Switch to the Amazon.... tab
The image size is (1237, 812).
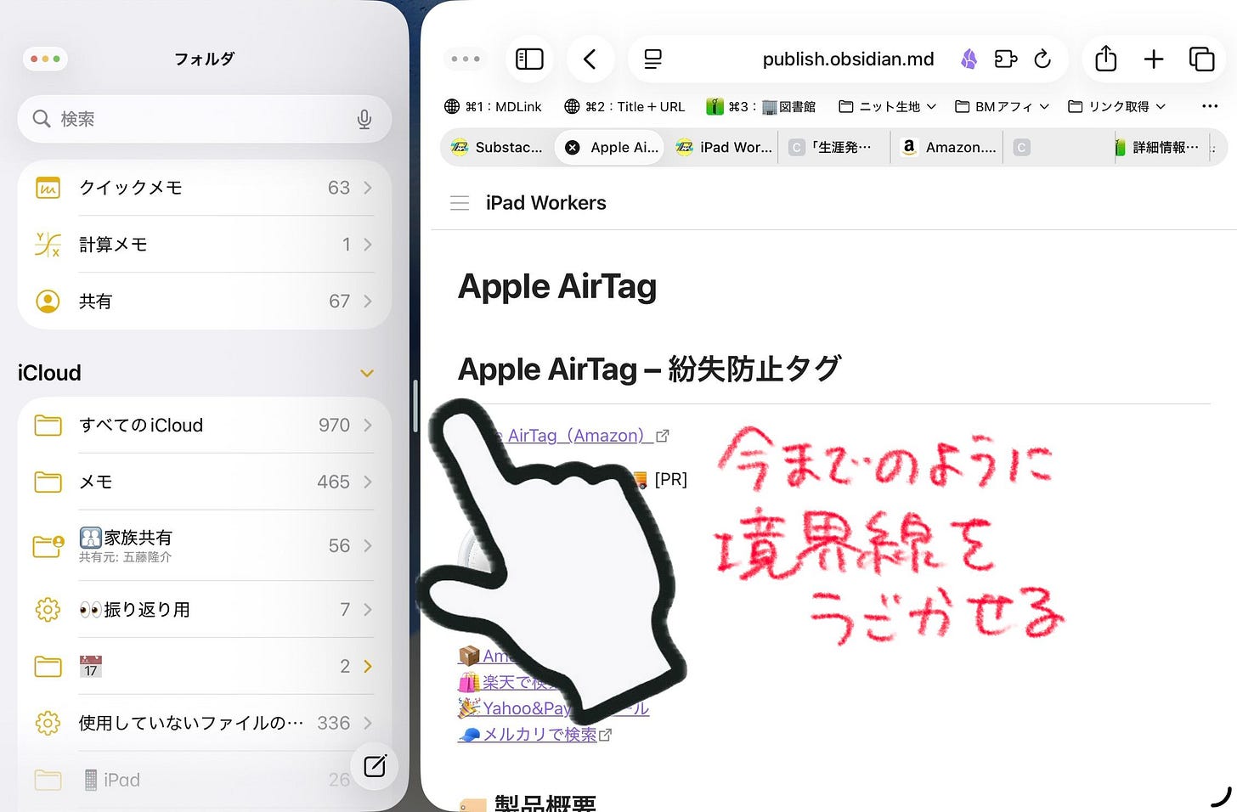pos(948,147)
